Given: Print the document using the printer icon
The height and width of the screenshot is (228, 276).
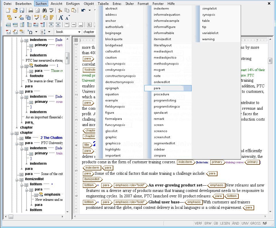Looking at the screenshot, I should (31, 10).
